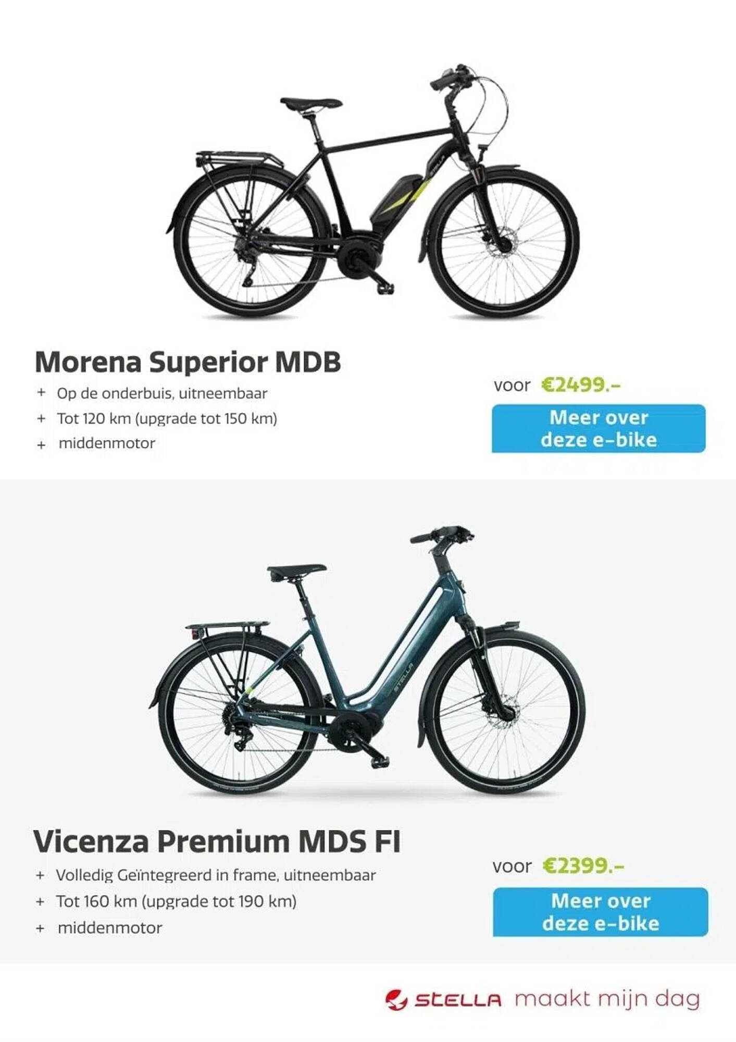
Task: Open Meer over deze e-bike for Vicenza
Action: [x=601, y=912]
